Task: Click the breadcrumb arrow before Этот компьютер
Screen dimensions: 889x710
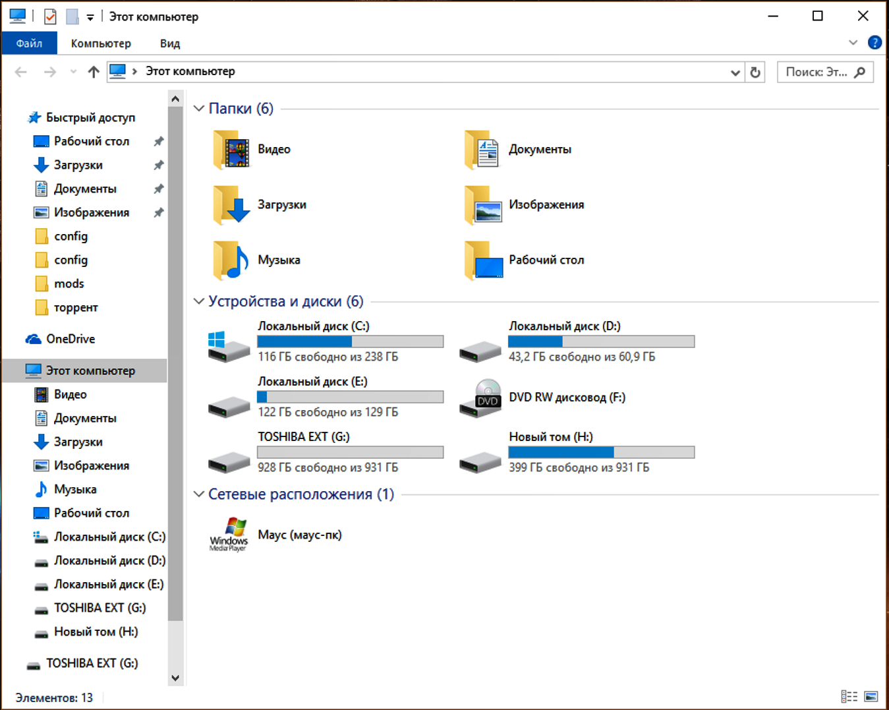Action: point(134,71)
